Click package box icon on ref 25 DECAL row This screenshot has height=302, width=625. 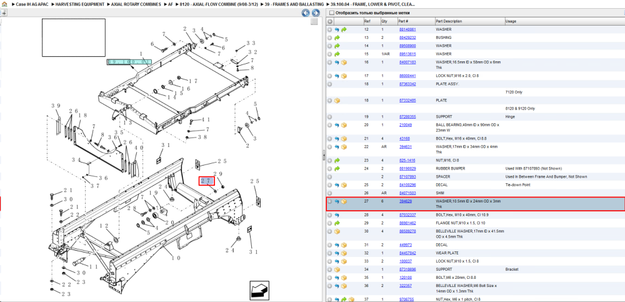pyautogui.click(x=344, y=185)
